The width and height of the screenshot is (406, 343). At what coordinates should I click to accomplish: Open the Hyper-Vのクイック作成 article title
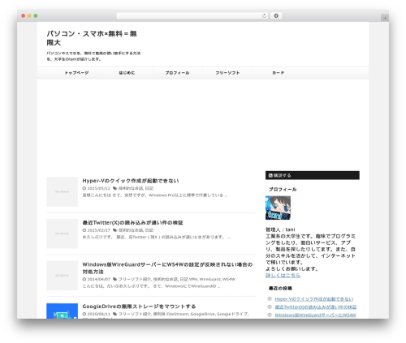(131, 181)
